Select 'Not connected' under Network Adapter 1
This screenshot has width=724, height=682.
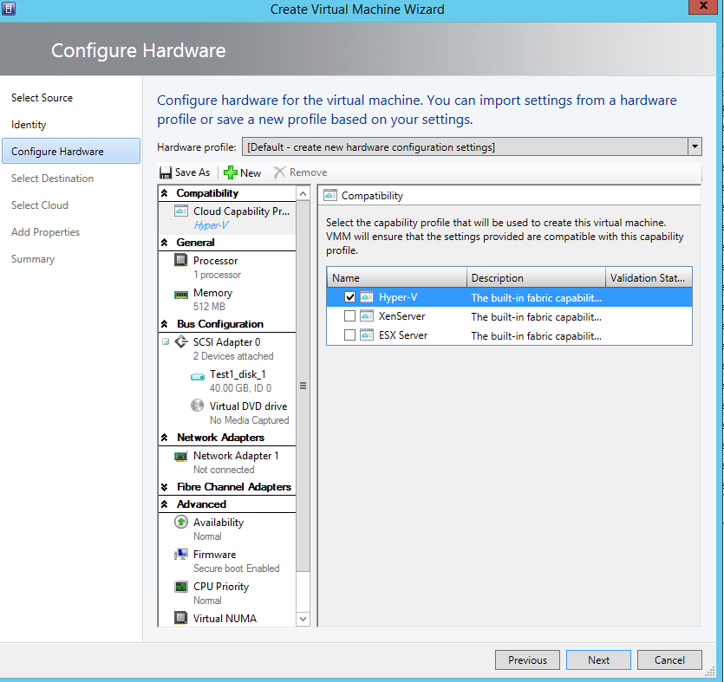pyautogui.click(x=224, y=470)
